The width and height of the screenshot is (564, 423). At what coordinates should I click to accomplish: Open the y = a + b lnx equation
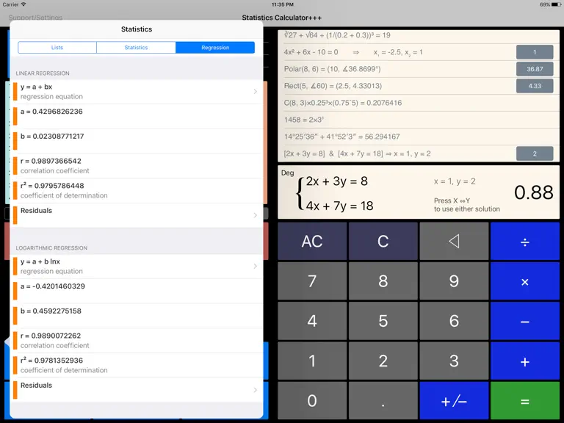(137, 266)
